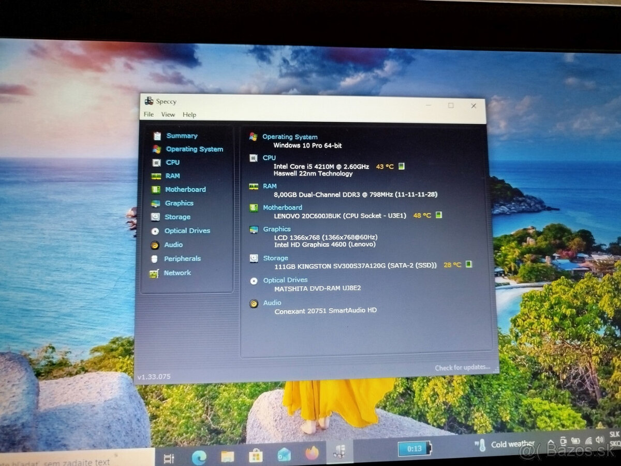Viewport: 621px width, 466px height.
Task: Open the View menu
Action: pos(167,114)
